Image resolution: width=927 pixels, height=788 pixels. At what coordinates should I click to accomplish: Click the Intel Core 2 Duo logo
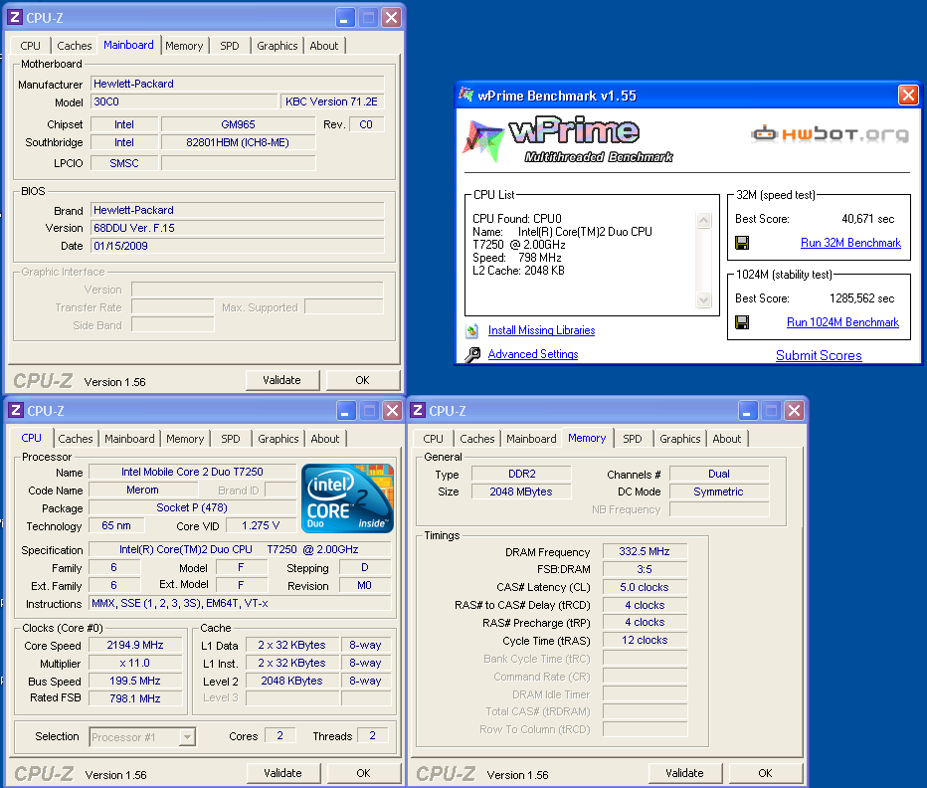point(348,498)
